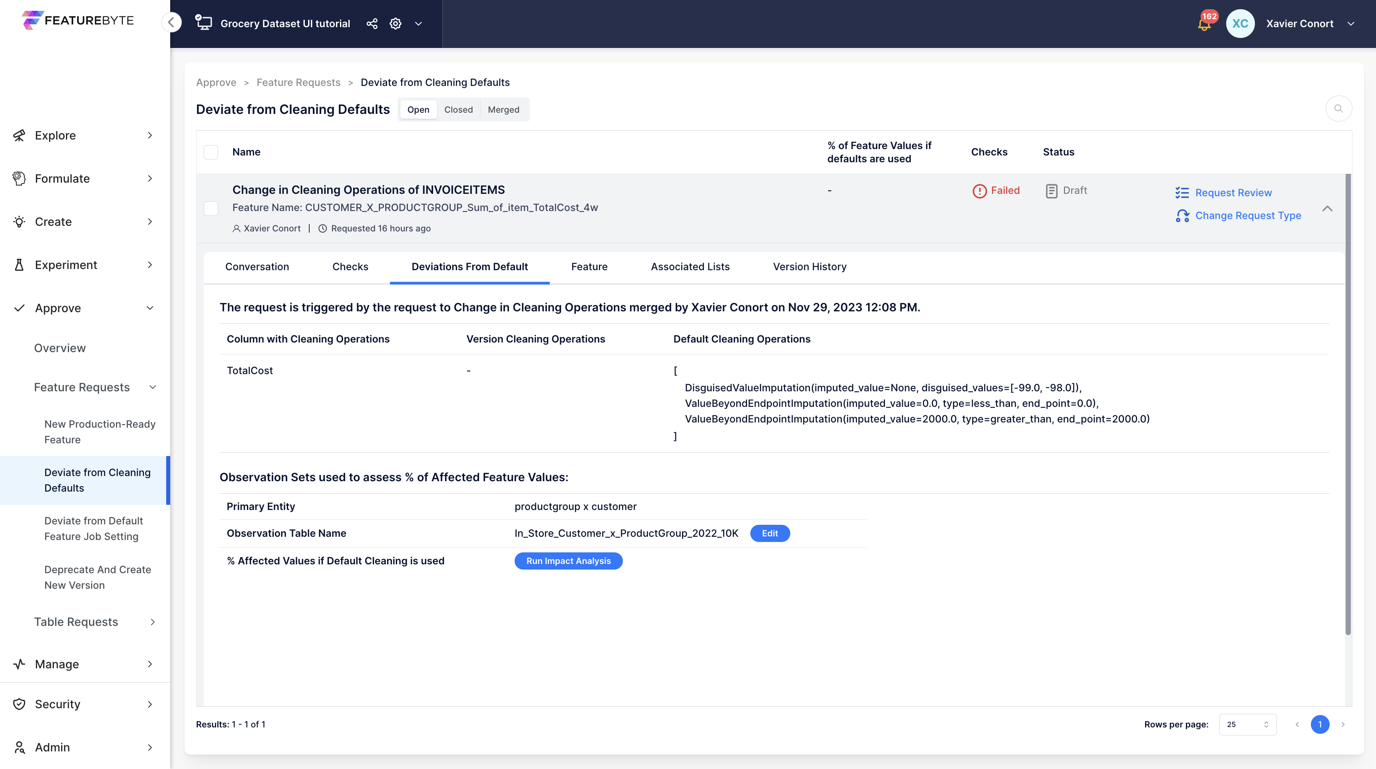The image size is (1376, 769).
Task: Click the clock icon by Requested
Action: [x=323, y=229]
